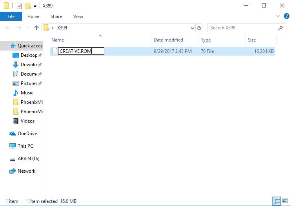Open the File menu
This screenshot has height=206, width=291.
tap(11, 16)
